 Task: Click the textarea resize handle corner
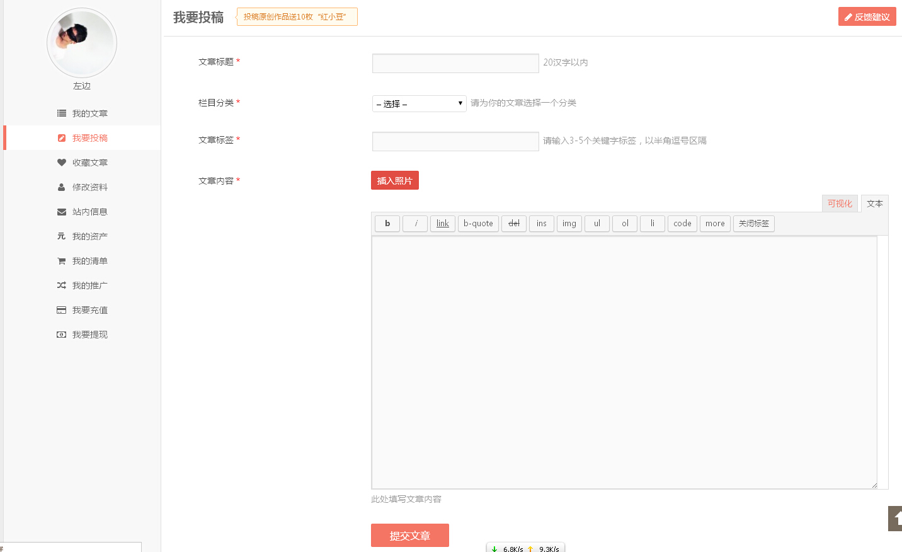[874, 485]
